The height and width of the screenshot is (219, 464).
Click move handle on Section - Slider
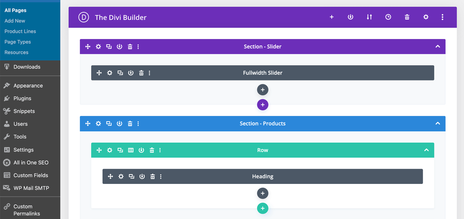[88, 47]
